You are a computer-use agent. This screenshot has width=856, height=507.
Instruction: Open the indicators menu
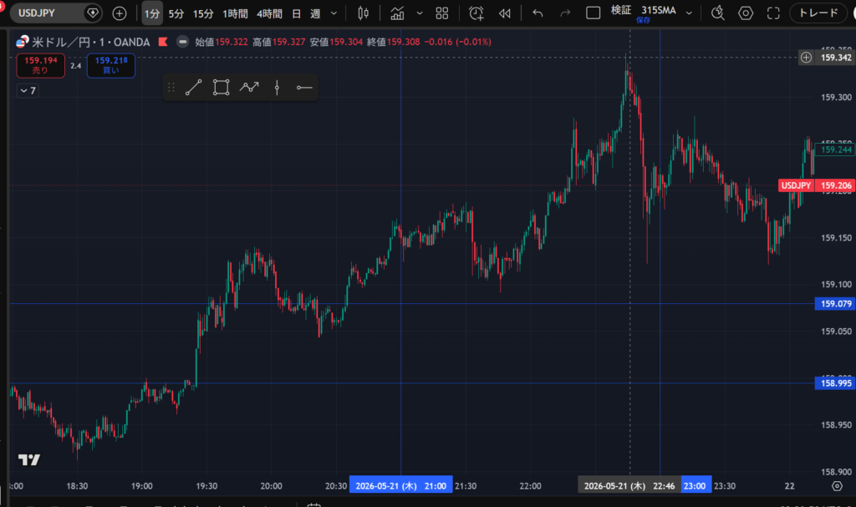397,13
